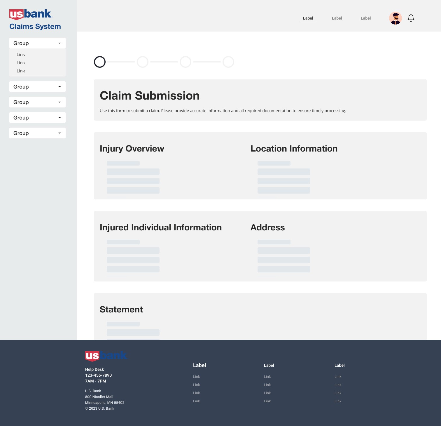Screen dimensions: 441x426
Task: Click the Location Information section heading
Action: click(294, 149)
